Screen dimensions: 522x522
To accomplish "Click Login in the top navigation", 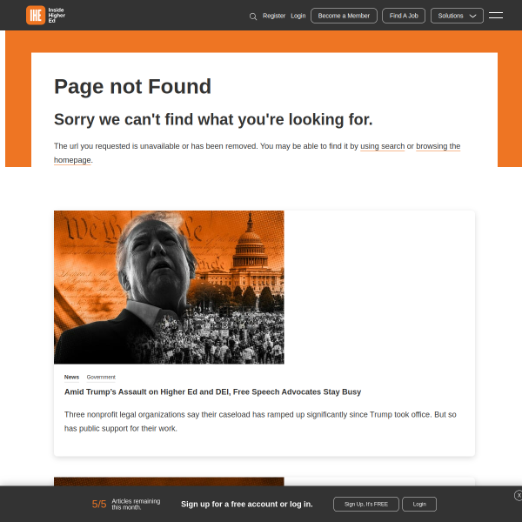I will pos(298,16).
